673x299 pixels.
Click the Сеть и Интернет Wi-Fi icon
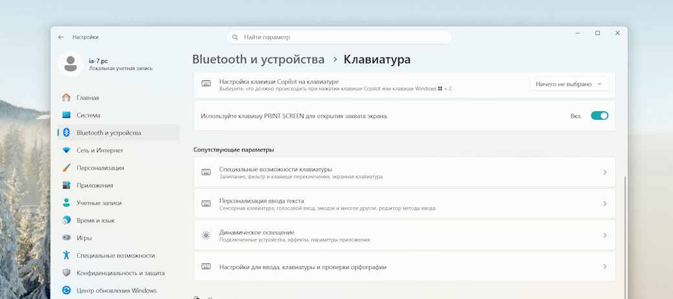tap(66, 150)
